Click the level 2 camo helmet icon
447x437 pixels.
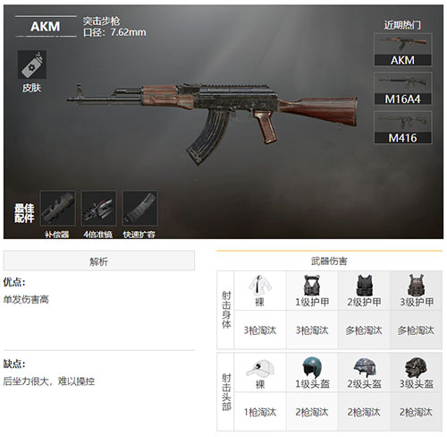pos(364,368)
